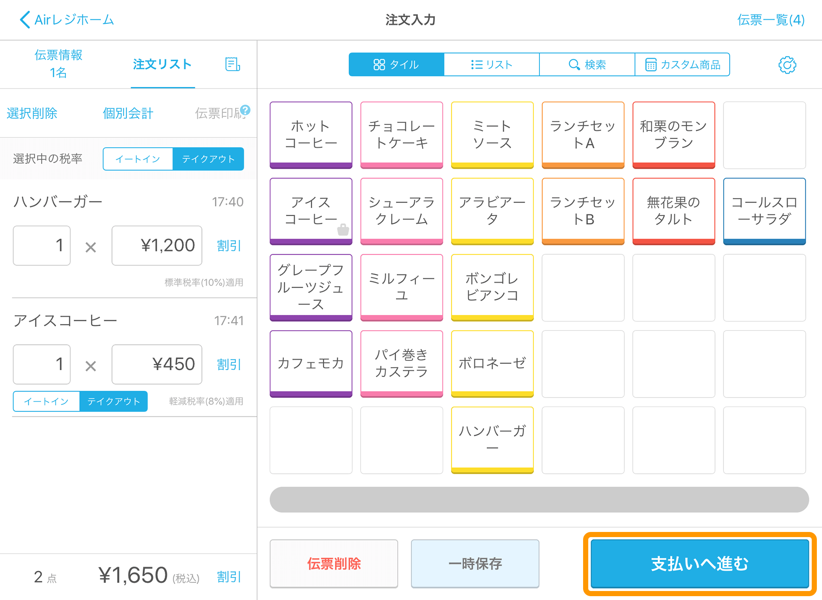Viewport: 822px width, 600px height.
Task: Select the アイスコーヒー order row name
Action: pos(65,321)
